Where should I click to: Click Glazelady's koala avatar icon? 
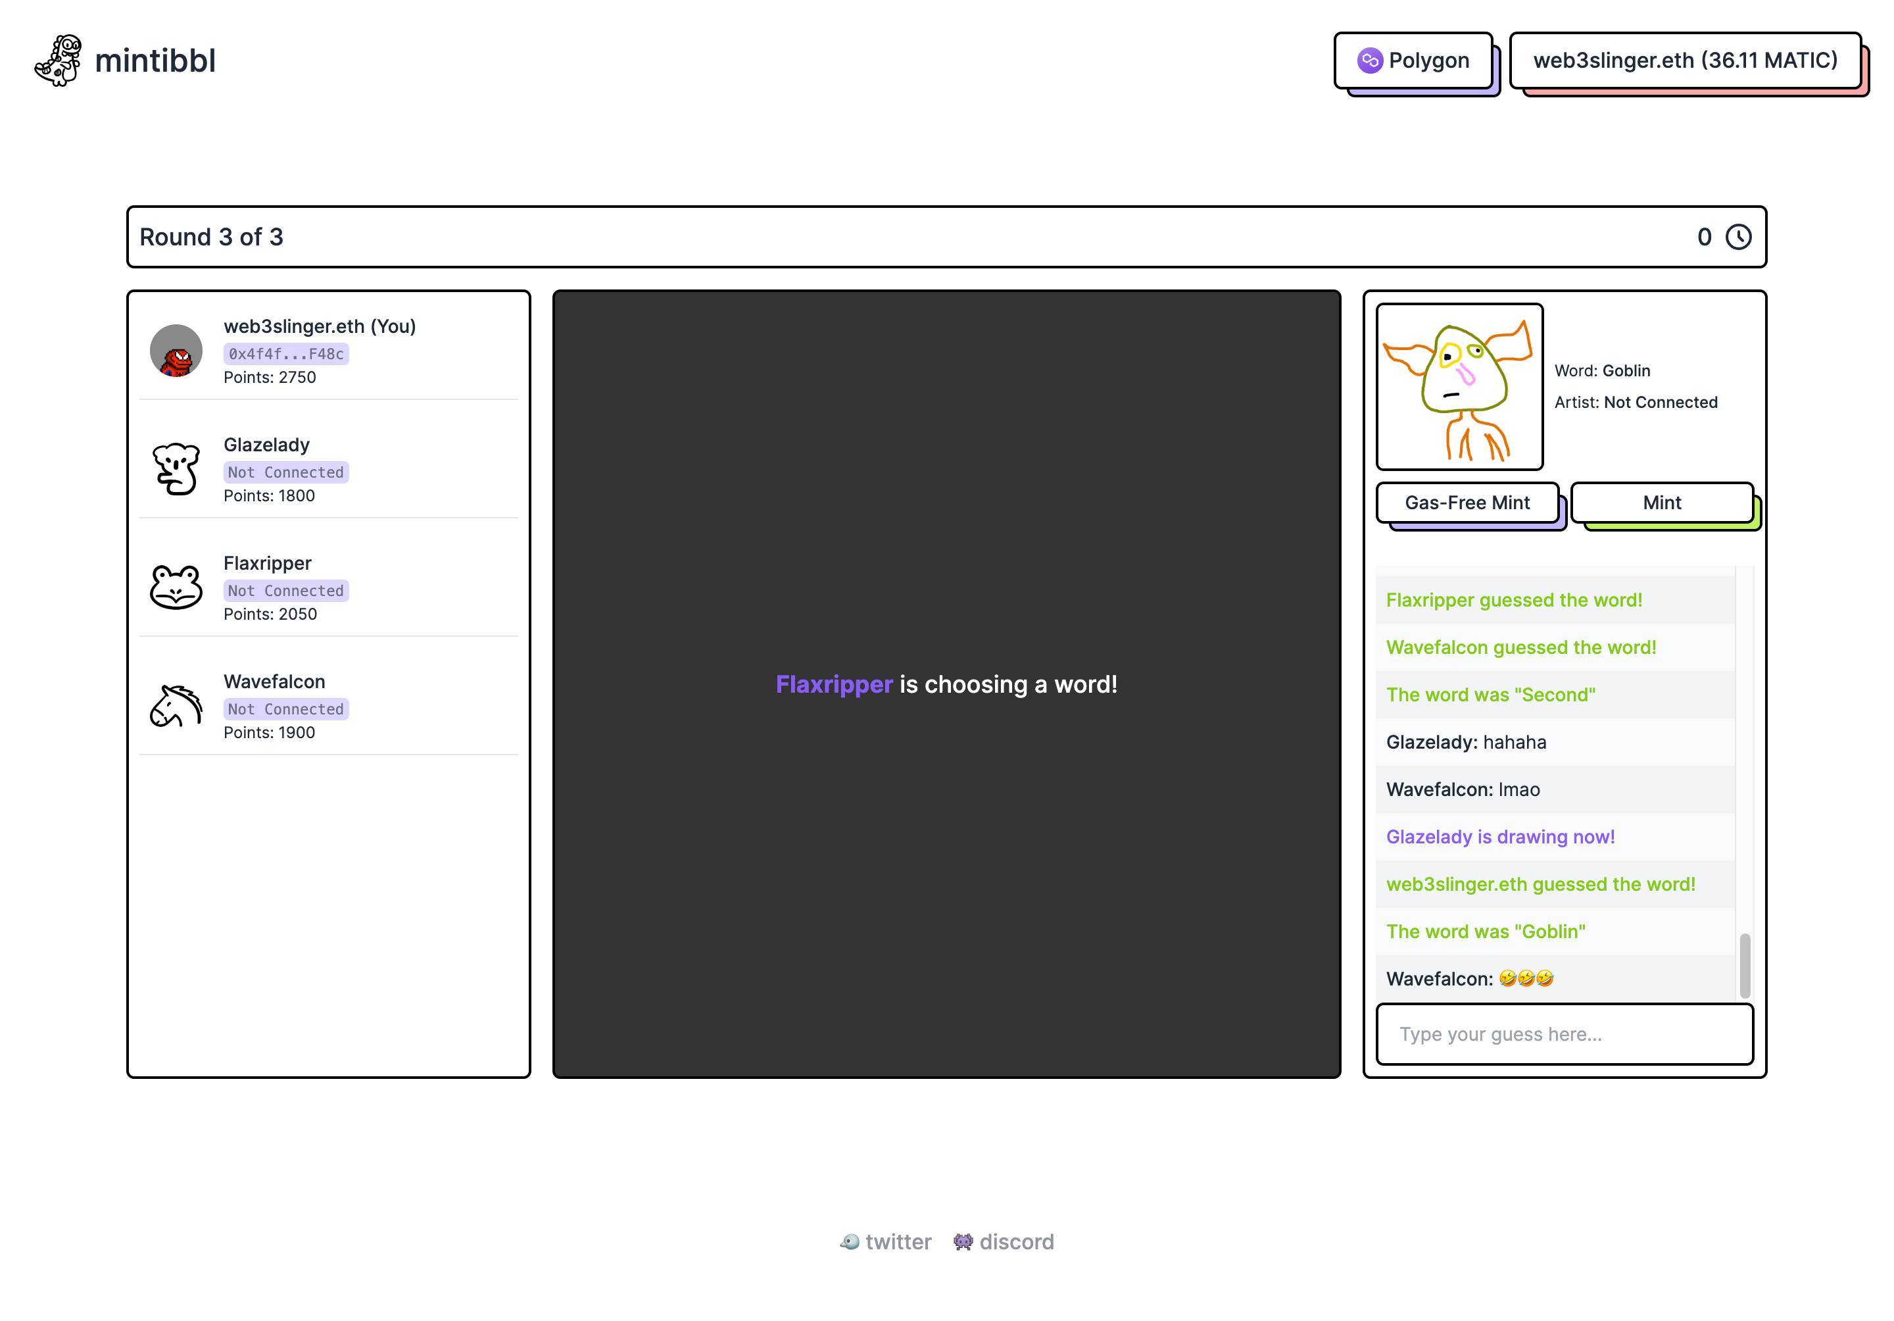pyautogui.click(x=175, y=467)
